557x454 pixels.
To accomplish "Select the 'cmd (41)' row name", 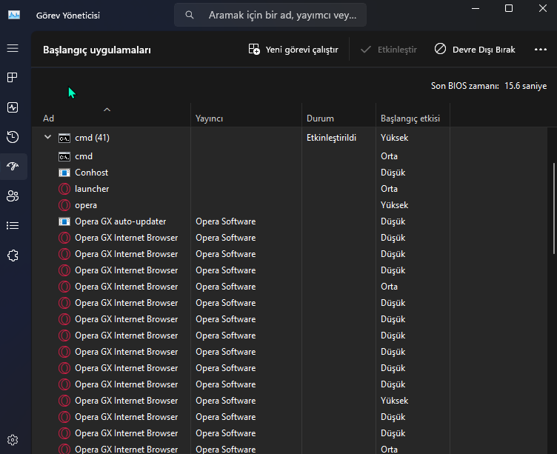I will [x=92, y=138].
